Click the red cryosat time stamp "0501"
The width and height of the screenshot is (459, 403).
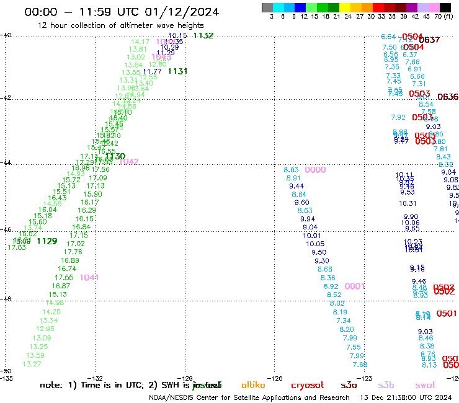click(x=447, y=314)
